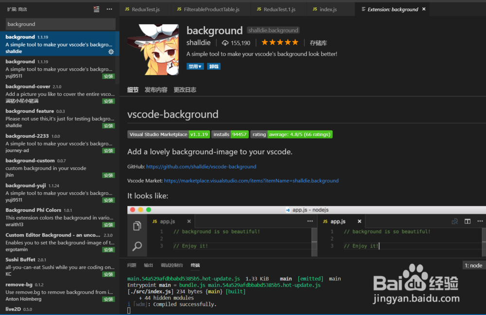This screenshot has height=315, width=486.
Task: Click the uninstall button
Action: tap(213, 66)
